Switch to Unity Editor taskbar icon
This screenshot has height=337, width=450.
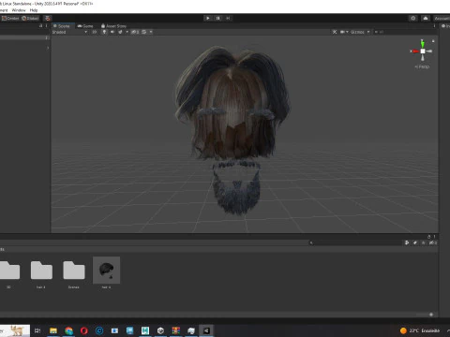point(206,330)
